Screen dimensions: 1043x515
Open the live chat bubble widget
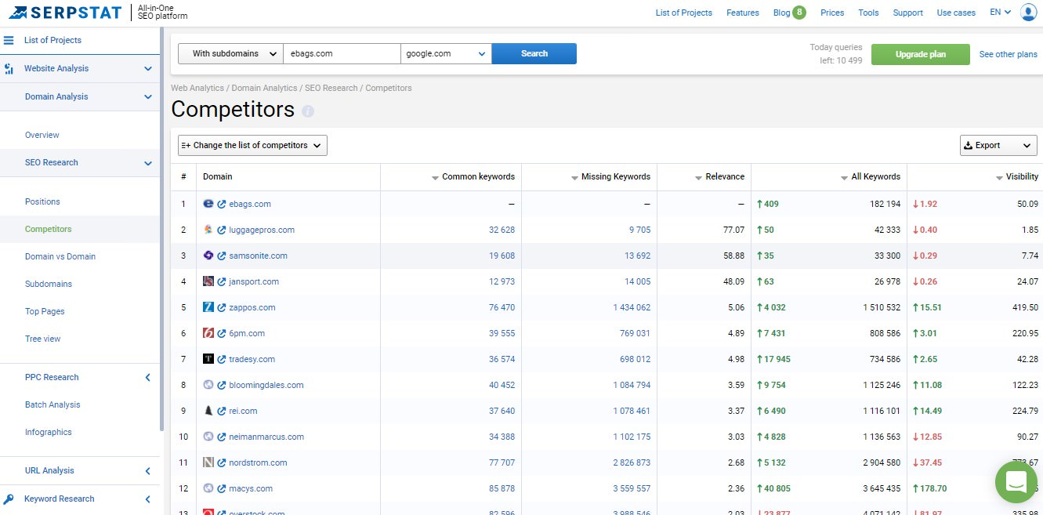pos(1016,481)
